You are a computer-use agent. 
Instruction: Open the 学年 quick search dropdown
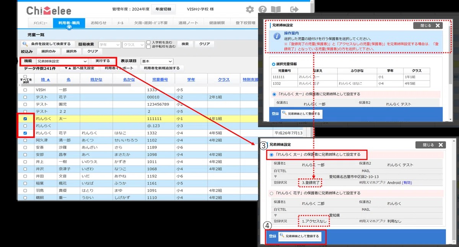pos(109,44)
